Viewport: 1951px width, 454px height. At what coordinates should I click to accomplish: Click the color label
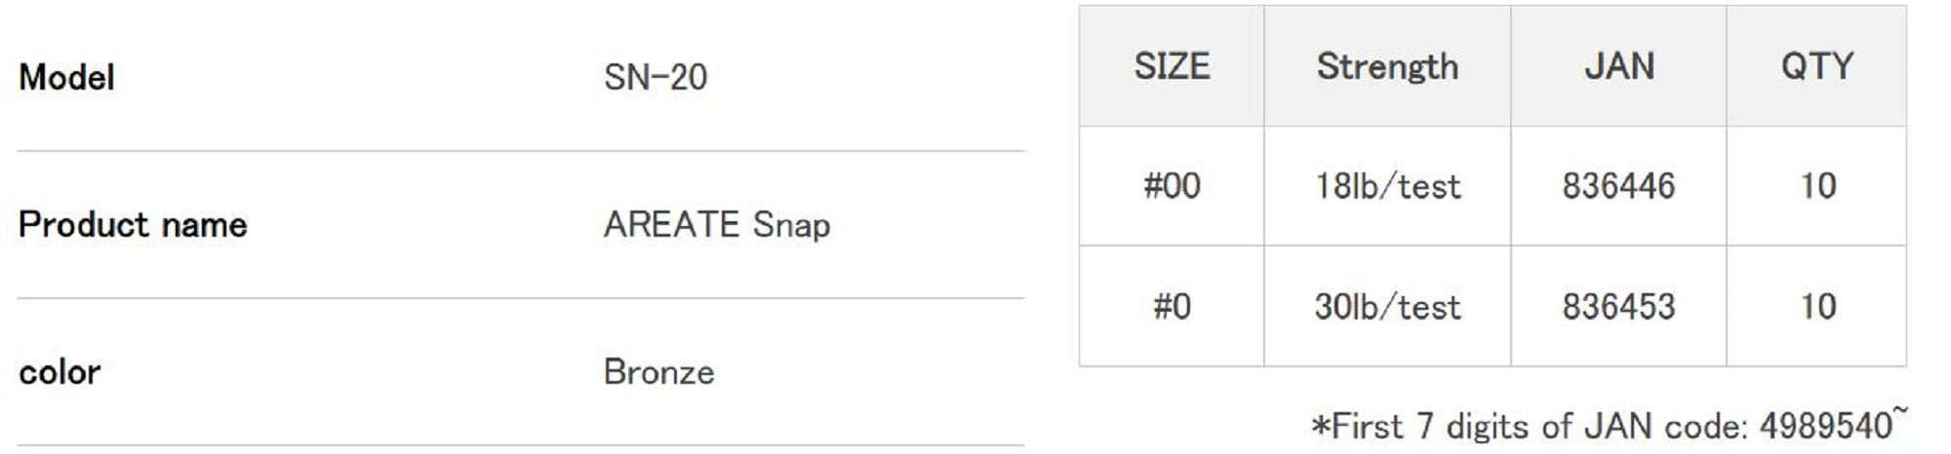pos(60,372)
